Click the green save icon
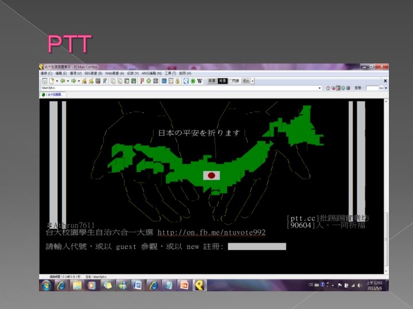The image size is (413, 309). tap(134, 81)
